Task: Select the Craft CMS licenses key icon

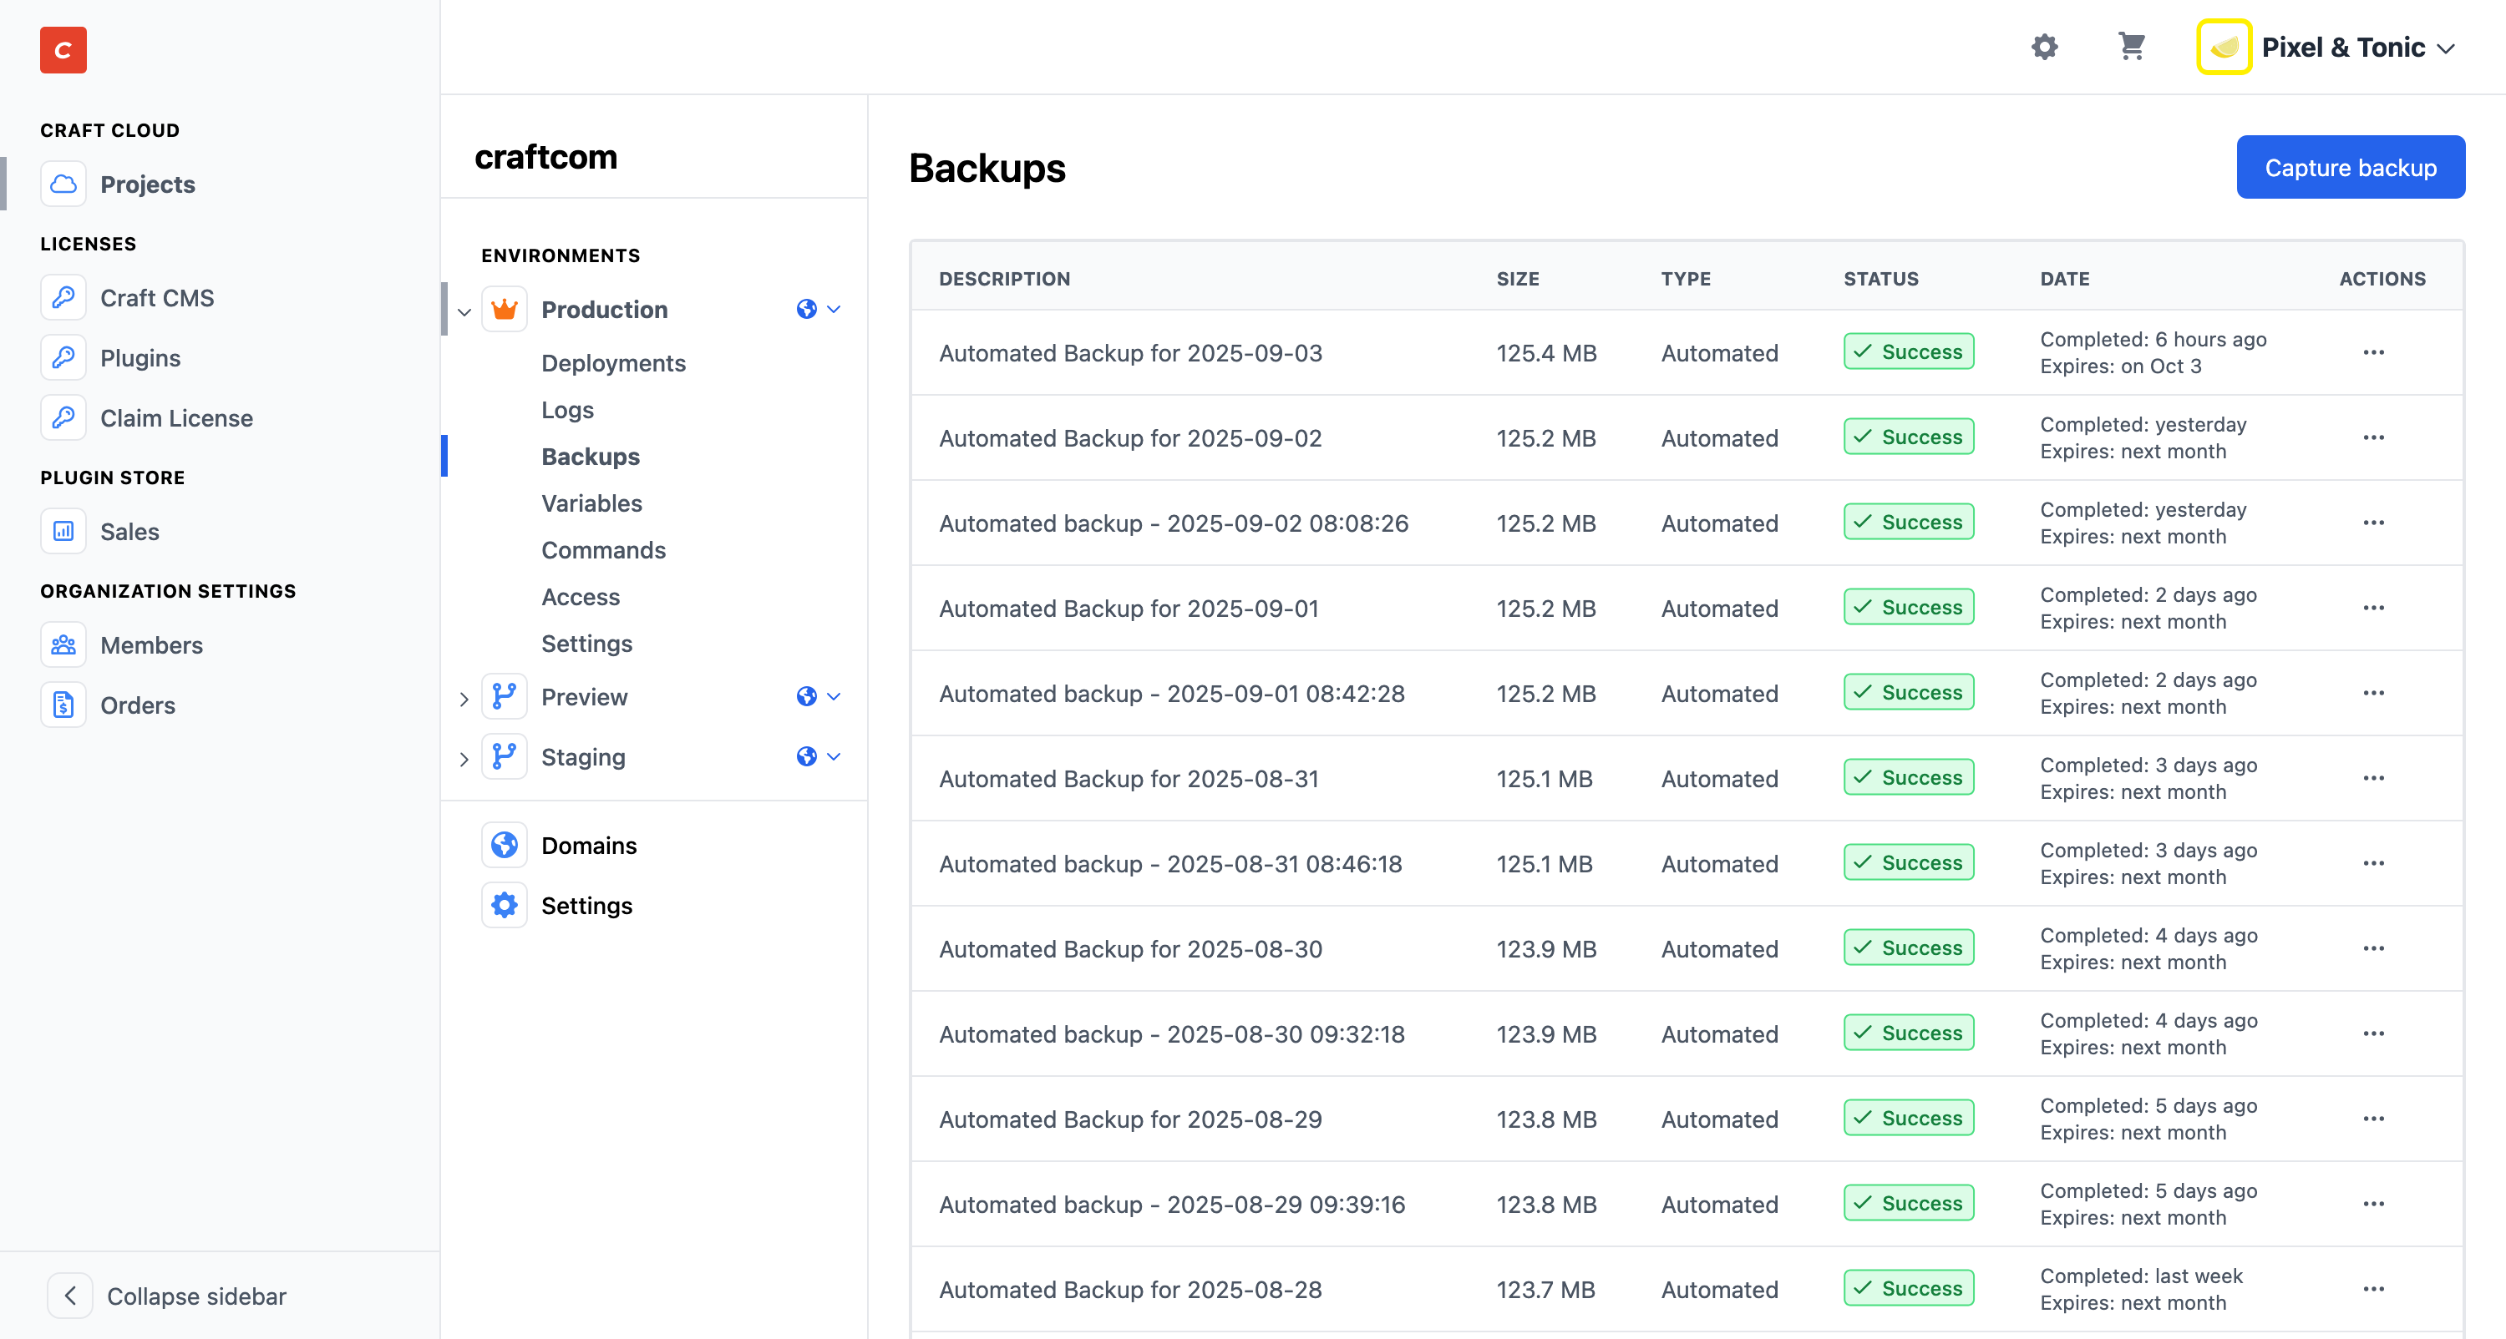Action: (x=63, y=297)
